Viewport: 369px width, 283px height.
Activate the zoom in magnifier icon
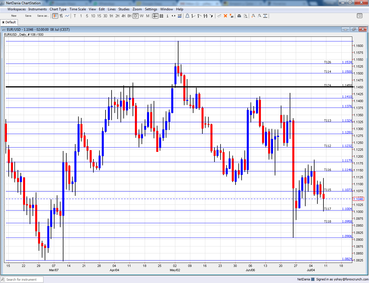click(x=253, y=16)
